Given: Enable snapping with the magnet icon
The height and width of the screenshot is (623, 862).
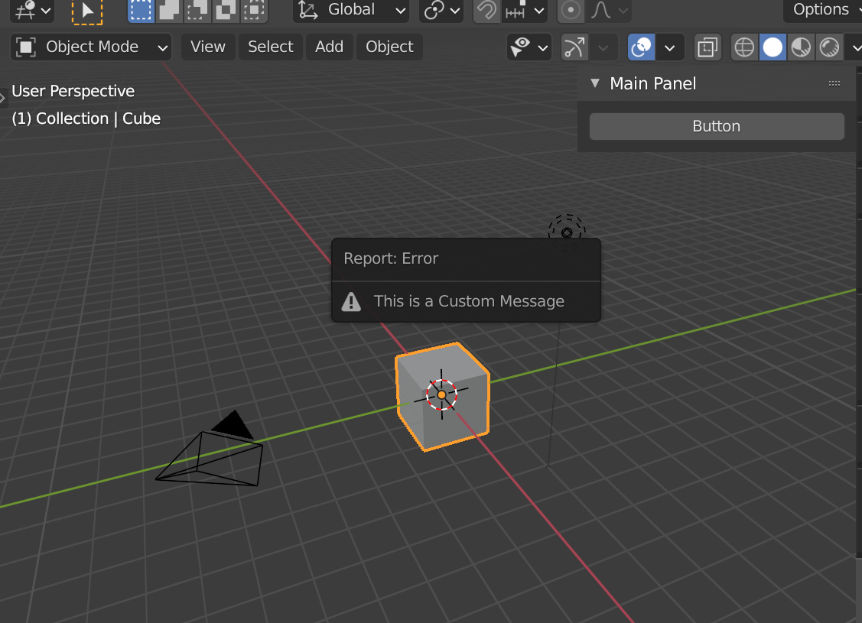Looking at the screenshot, I should 486,11.
